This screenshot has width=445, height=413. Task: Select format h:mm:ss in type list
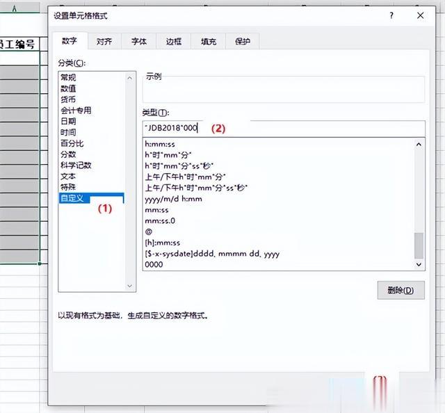pos(160,144)
